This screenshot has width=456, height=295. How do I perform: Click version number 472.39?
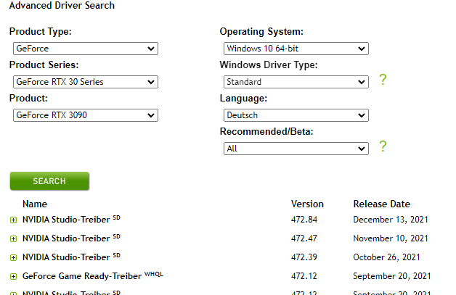(x=304, y=257)
